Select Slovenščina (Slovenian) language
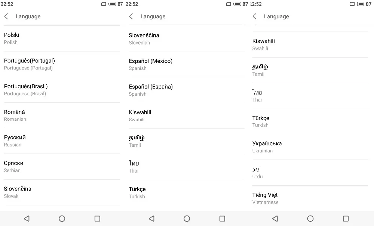374x226 pixels. (x=187, y=39)
